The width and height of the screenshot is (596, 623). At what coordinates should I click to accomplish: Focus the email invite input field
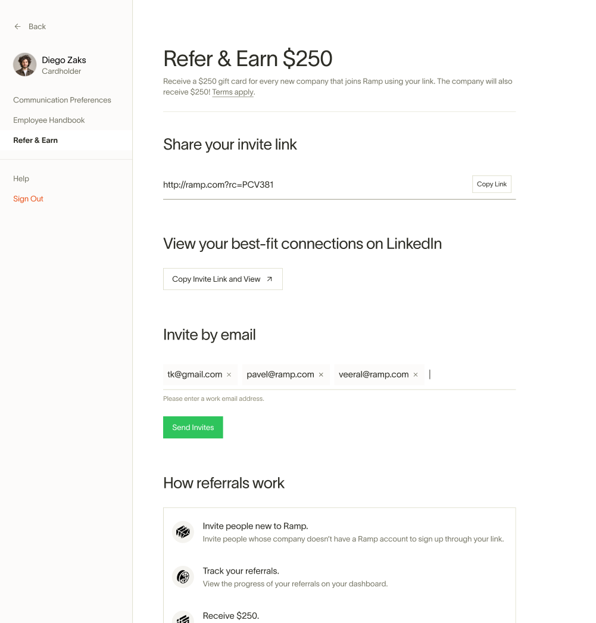click(470, 375)
